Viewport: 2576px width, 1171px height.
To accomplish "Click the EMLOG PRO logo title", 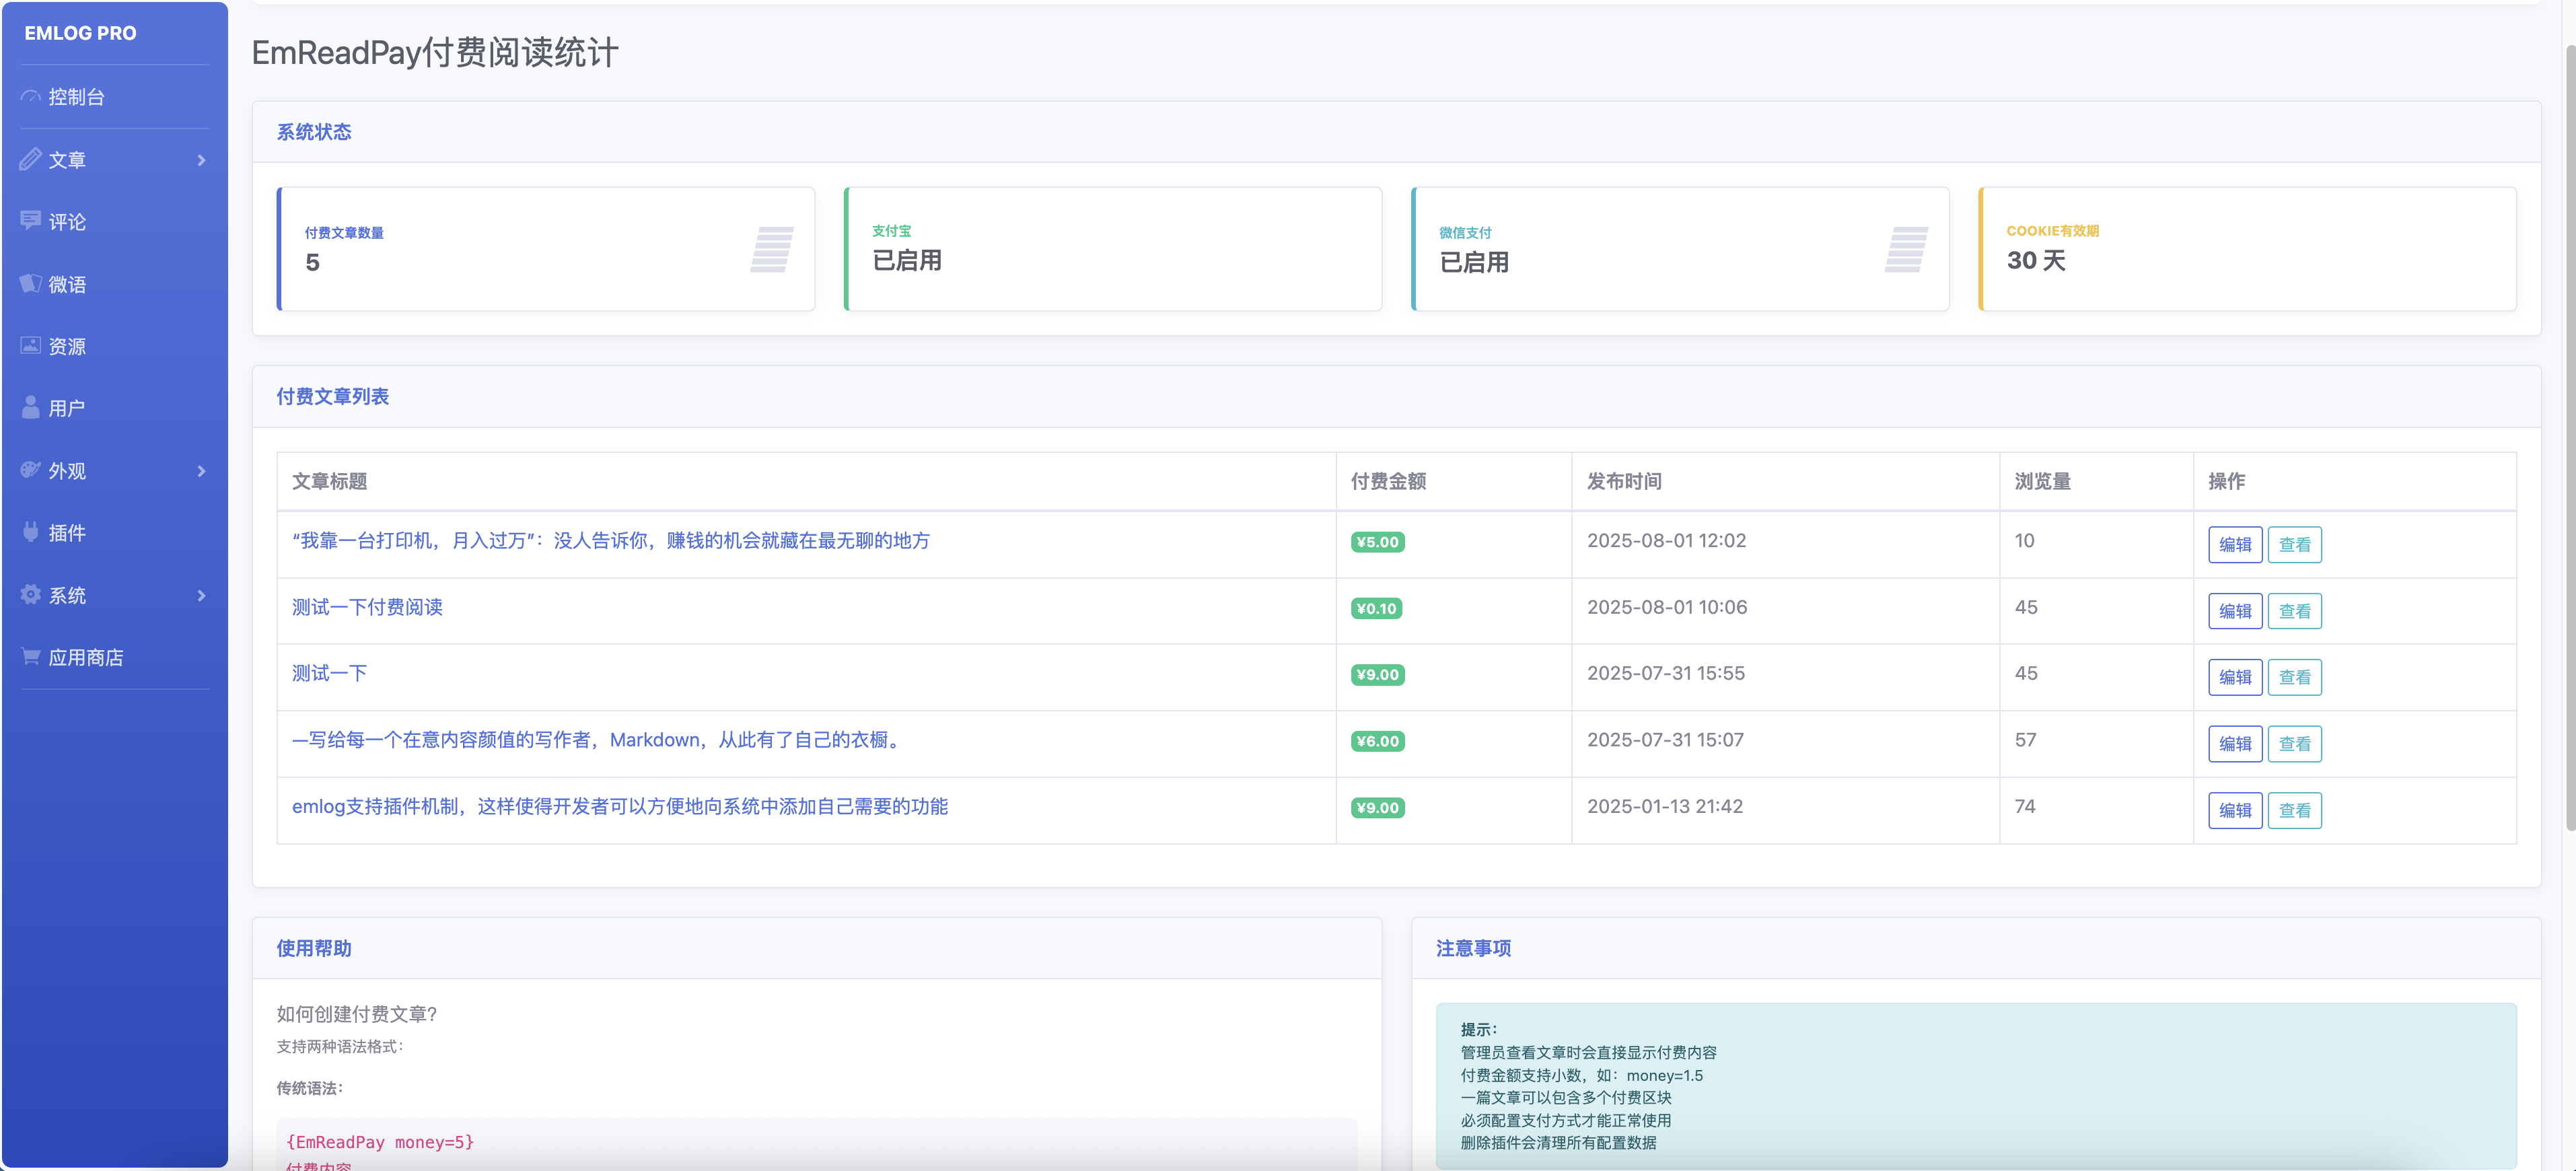I will (x=80, y=33).
